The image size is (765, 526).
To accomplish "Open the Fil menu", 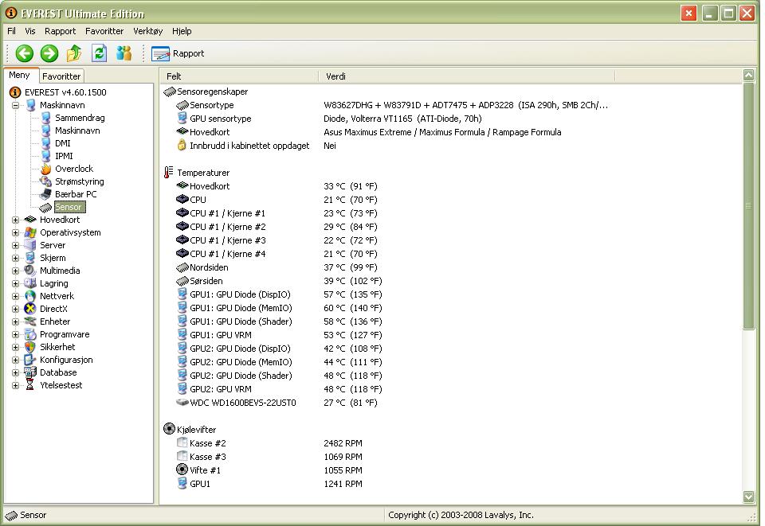I will 11,31.
